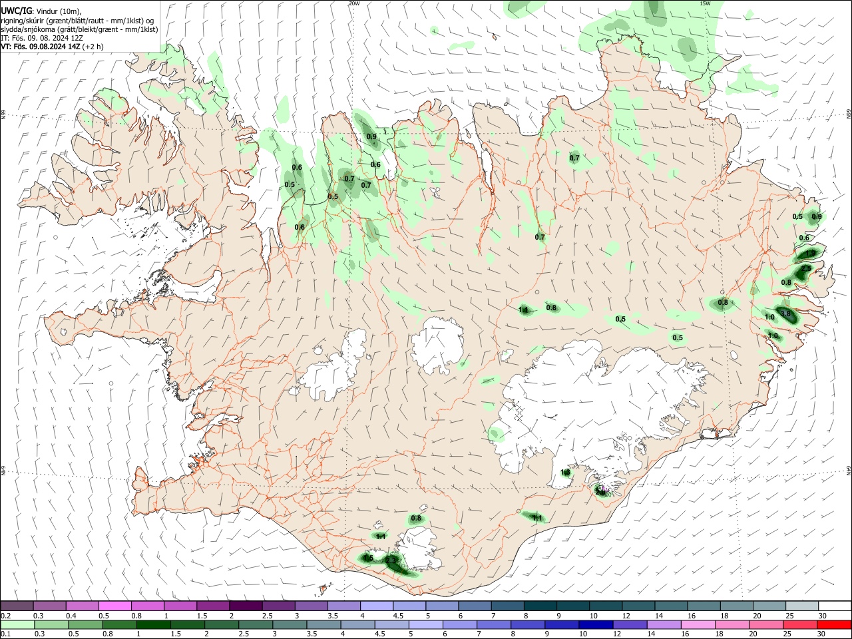Click the 1.5 rainfall value on the south coast map
Viewport: 852px width, 639px height.
click(367, 558)
